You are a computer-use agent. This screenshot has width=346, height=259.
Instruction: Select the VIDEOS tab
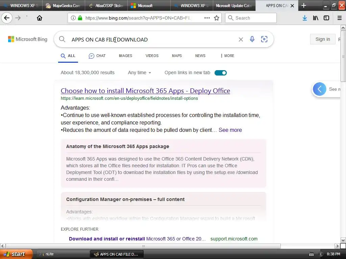[152, 56]
